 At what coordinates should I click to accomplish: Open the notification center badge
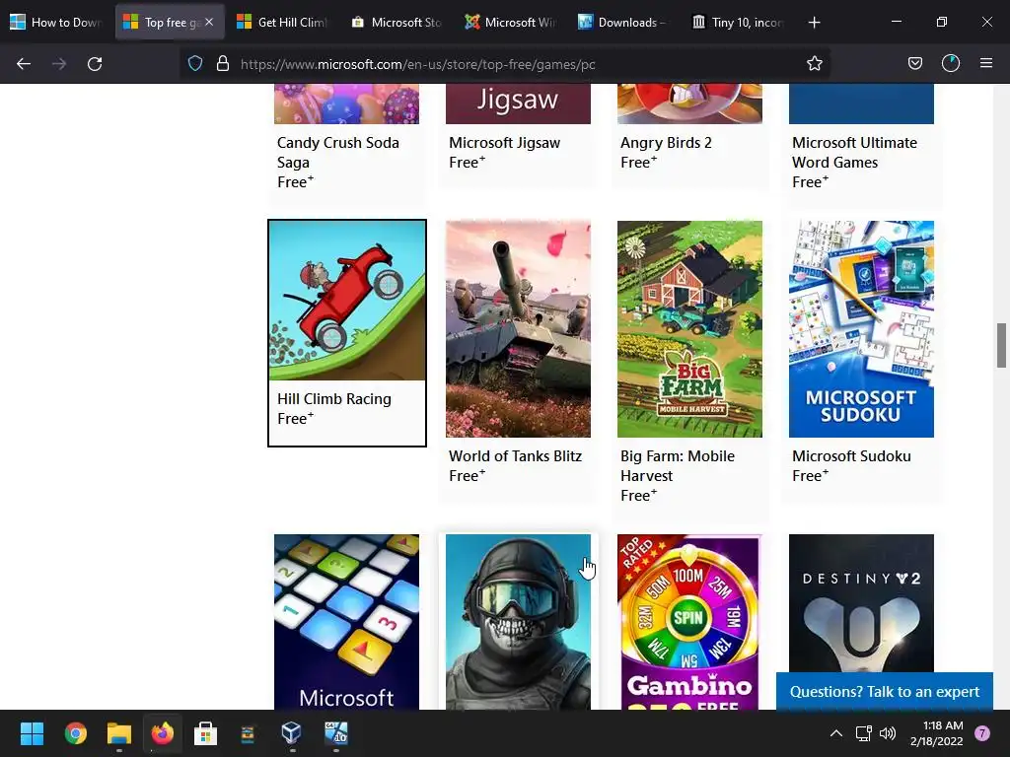[x=982, y=733]
